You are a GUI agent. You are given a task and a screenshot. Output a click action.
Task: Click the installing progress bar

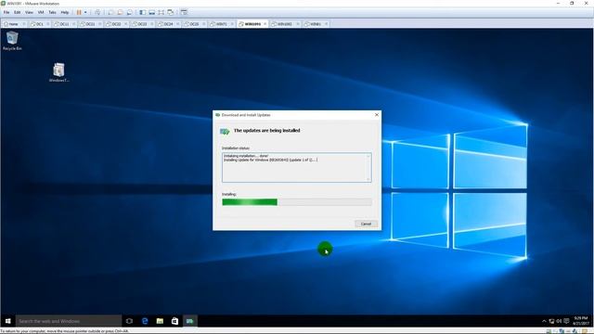pos(297,202)
